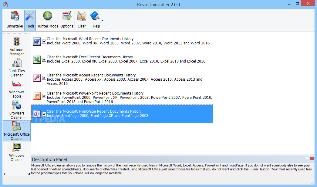This screenshot has height=187, width=317.
Task: Open Autorun Manager in sidebar
Action: (x=17, y=47)
